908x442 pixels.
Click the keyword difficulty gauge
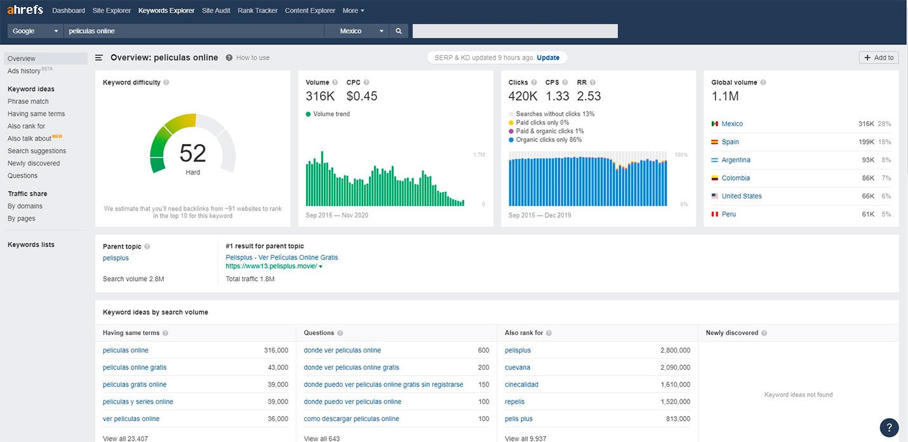[193, 152]
